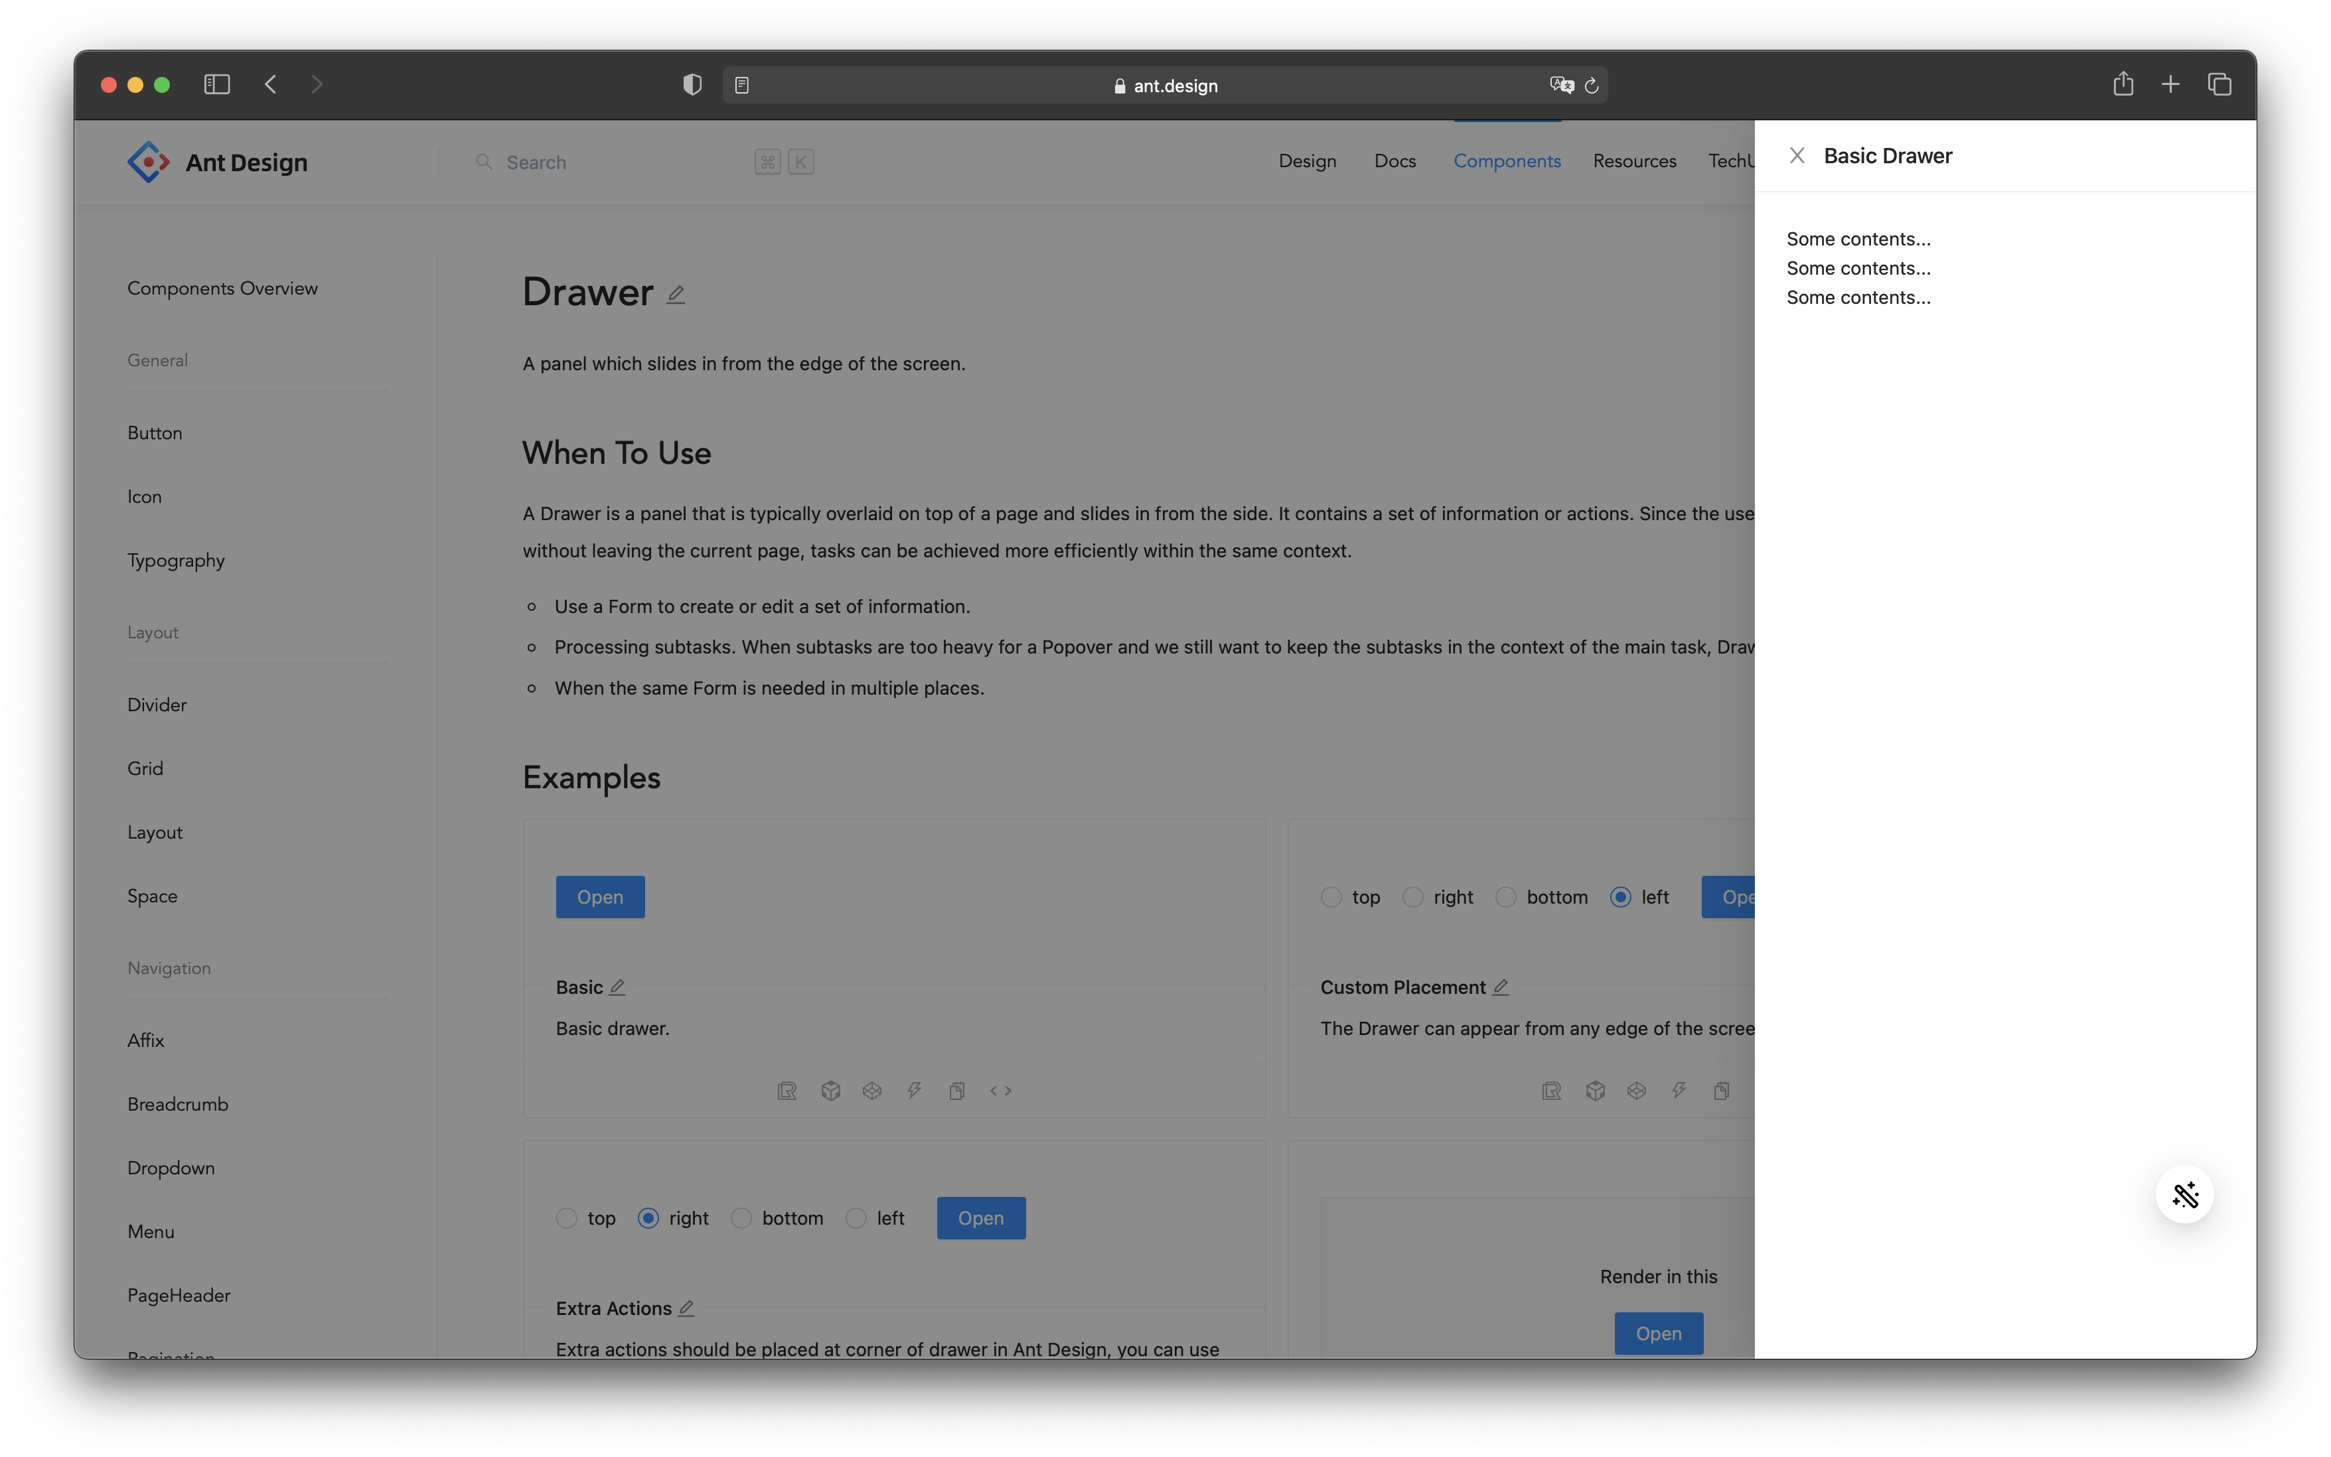The width and height of the screenshot is (2331, 1457).
Task: Select bottom placement in Extra Actions demo
Action: tap(740, 1218)
